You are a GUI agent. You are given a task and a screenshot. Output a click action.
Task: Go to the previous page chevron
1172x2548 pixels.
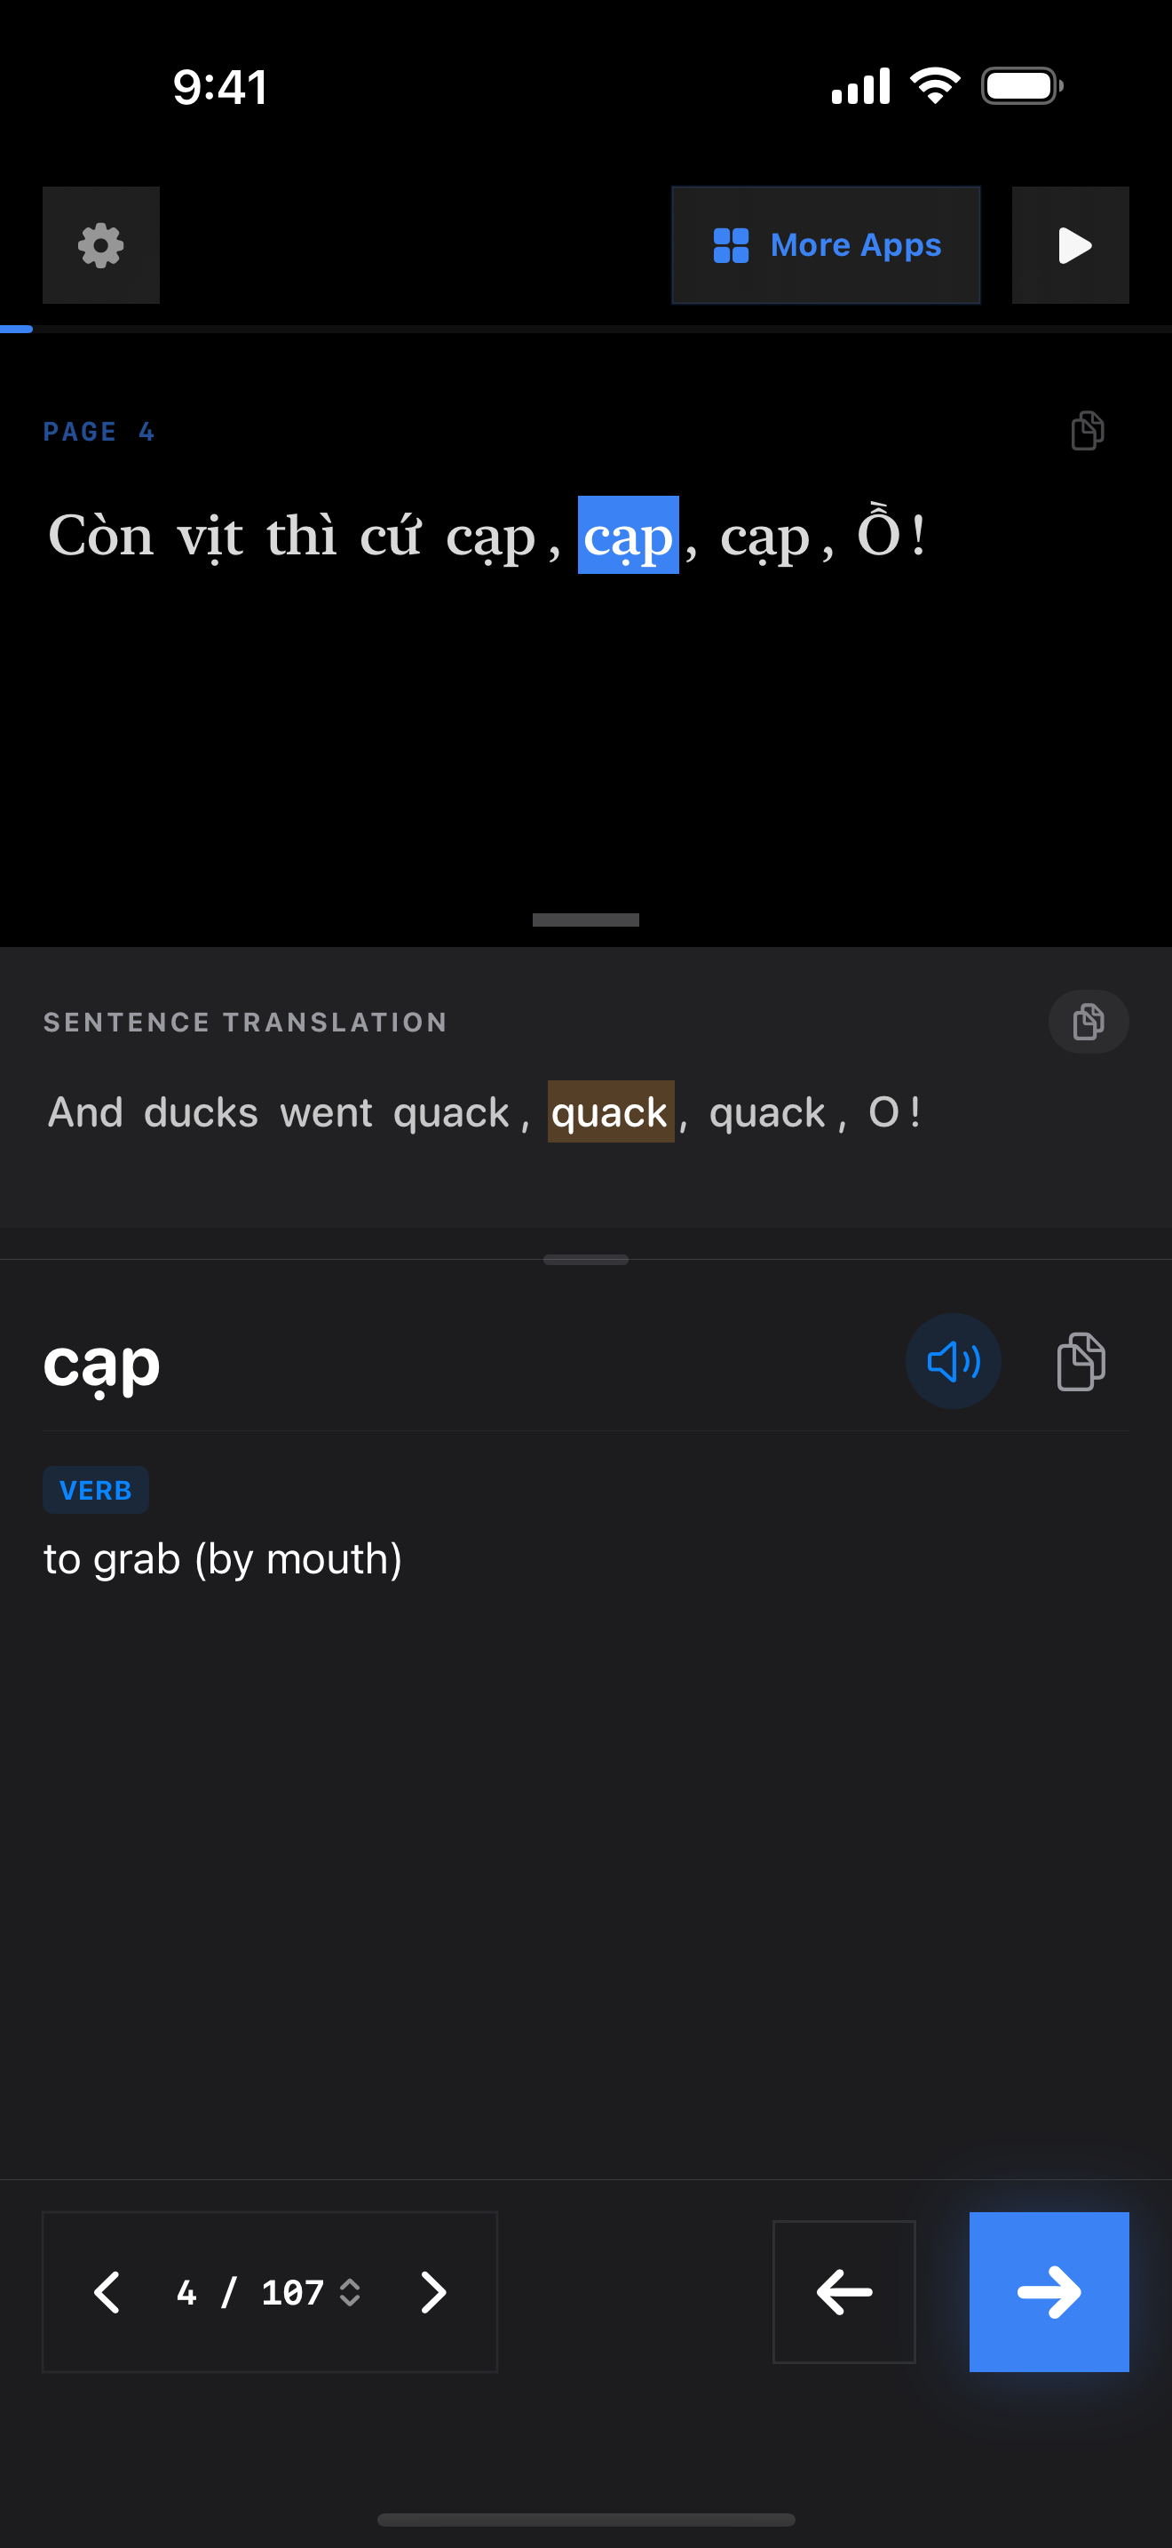tap(107, 2292)
